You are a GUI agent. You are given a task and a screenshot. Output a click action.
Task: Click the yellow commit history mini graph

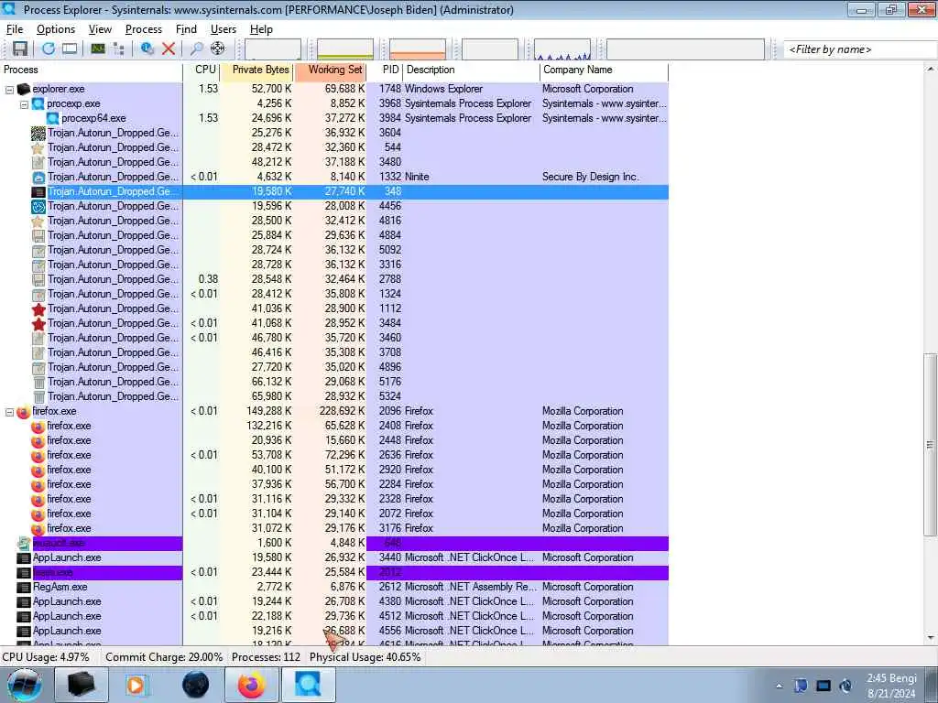coord(345,49)
